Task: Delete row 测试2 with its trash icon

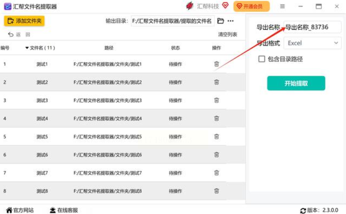Action: (x=217, y=82)
